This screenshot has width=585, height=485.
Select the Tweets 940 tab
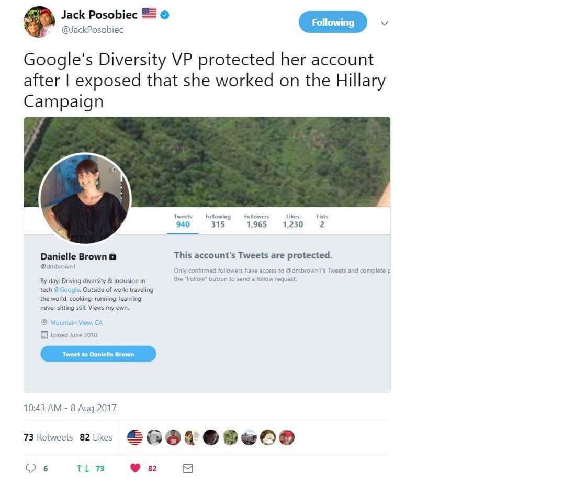click(x=183, y=221)
